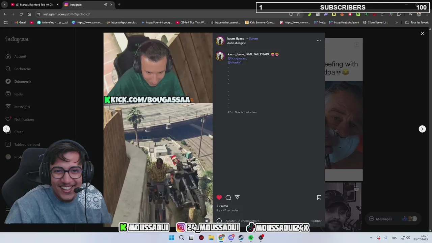Click the address bar URL
Screen dimensions: 432x243
click(66, 14)
